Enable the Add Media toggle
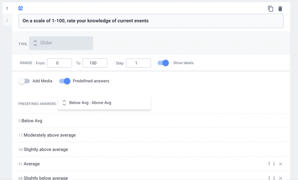The image size is (298, 180). click(24, 81)
